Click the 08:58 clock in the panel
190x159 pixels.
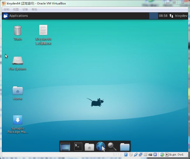[x=163, y=16]
